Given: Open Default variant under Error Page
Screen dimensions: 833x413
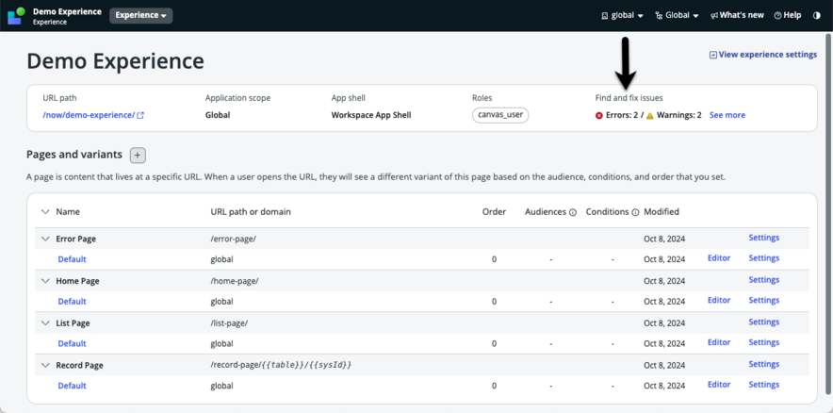Looking at the screenshot, I should point(72,259).
